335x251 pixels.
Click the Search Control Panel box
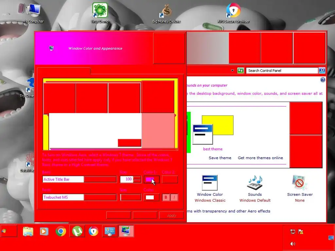[282, 71]
